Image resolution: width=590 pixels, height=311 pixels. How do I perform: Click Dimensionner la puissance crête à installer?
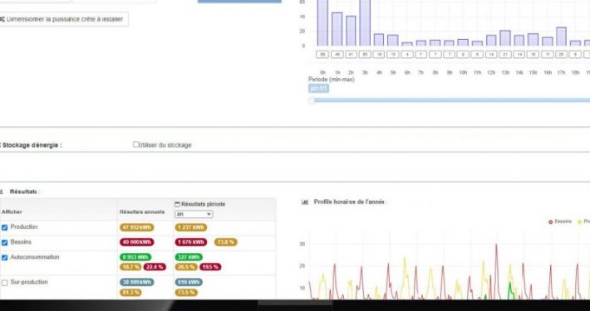[64, 19]
